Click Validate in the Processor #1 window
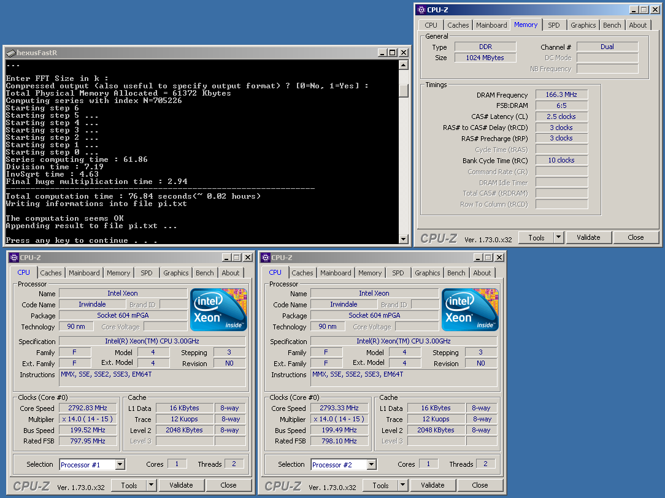Viewport: 665px width, 498px height. click(x=181, y=485)
